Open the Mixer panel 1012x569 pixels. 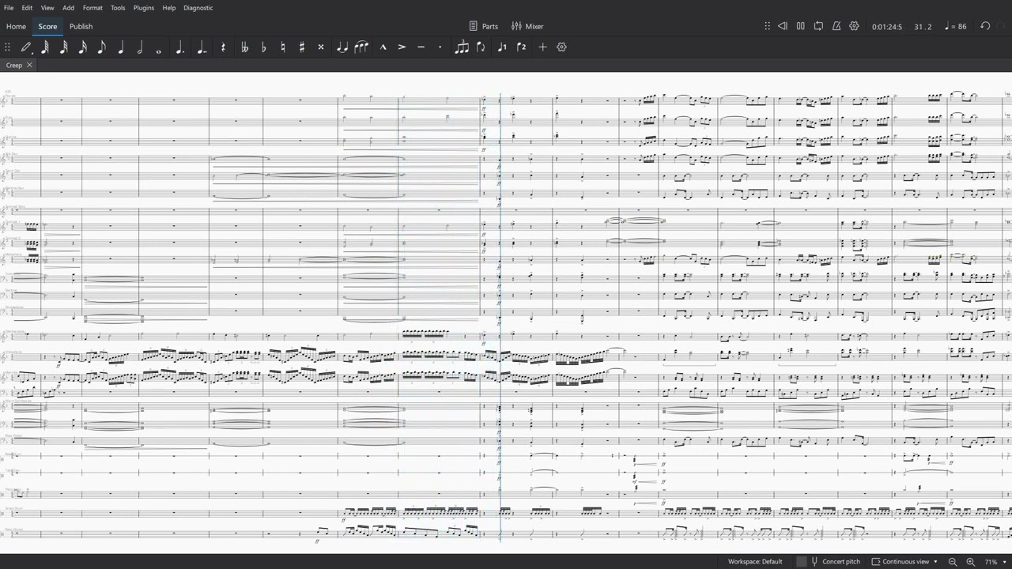click(527, 26)
